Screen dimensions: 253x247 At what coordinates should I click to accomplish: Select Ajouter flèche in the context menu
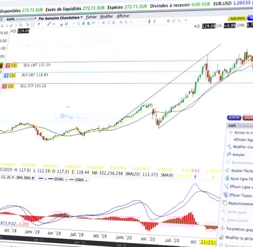[x=242, y=171]
